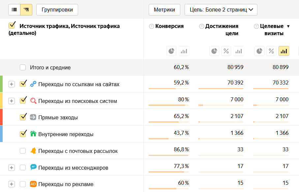Screen dimensions: 299x192
Task: Show pie chart for Достижения цели
Action: tap(214, 51)
